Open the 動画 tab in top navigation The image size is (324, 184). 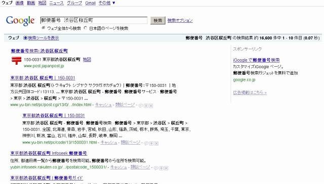(x=31, y=3)
